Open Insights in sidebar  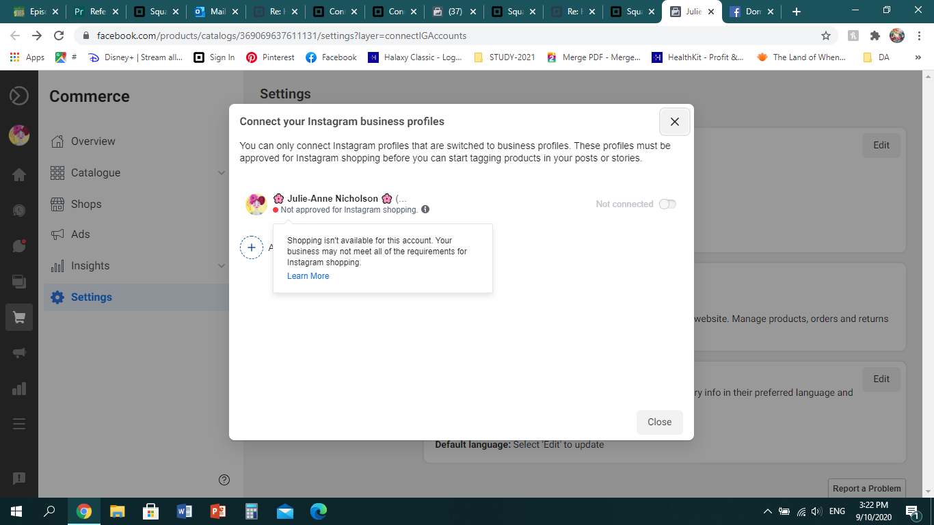point(90,266)
